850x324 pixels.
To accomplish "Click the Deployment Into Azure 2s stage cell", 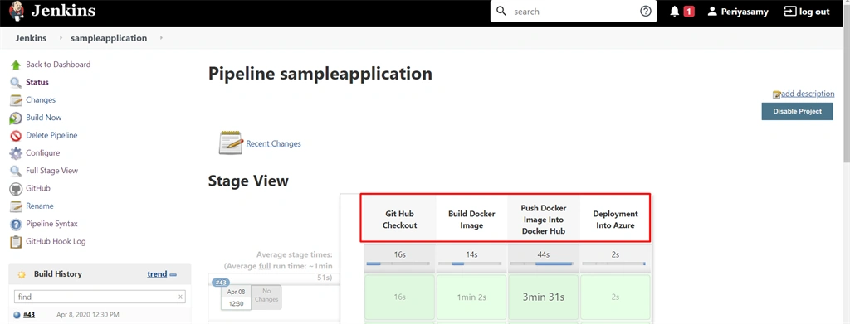I will click(x=615, y=297).
